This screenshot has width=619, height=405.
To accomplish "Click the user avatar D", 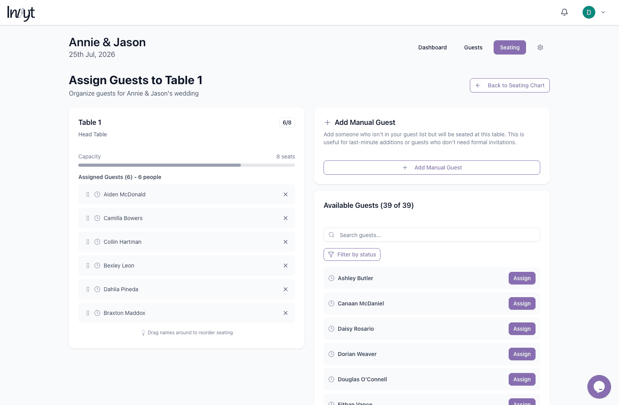I will (589, 12).
